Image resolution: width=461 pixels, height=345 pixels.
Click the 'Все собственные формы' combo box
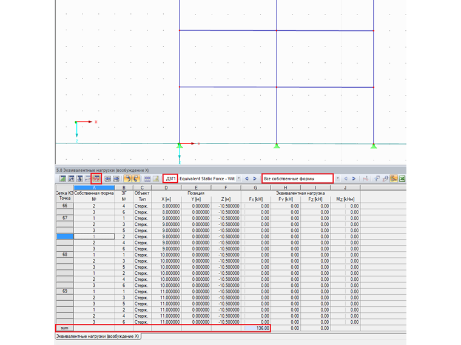298,179
